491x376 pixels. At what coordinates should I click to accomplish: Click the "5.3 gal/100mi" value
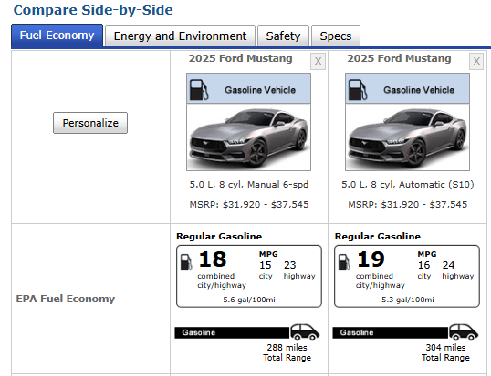(x=408, y=300)
